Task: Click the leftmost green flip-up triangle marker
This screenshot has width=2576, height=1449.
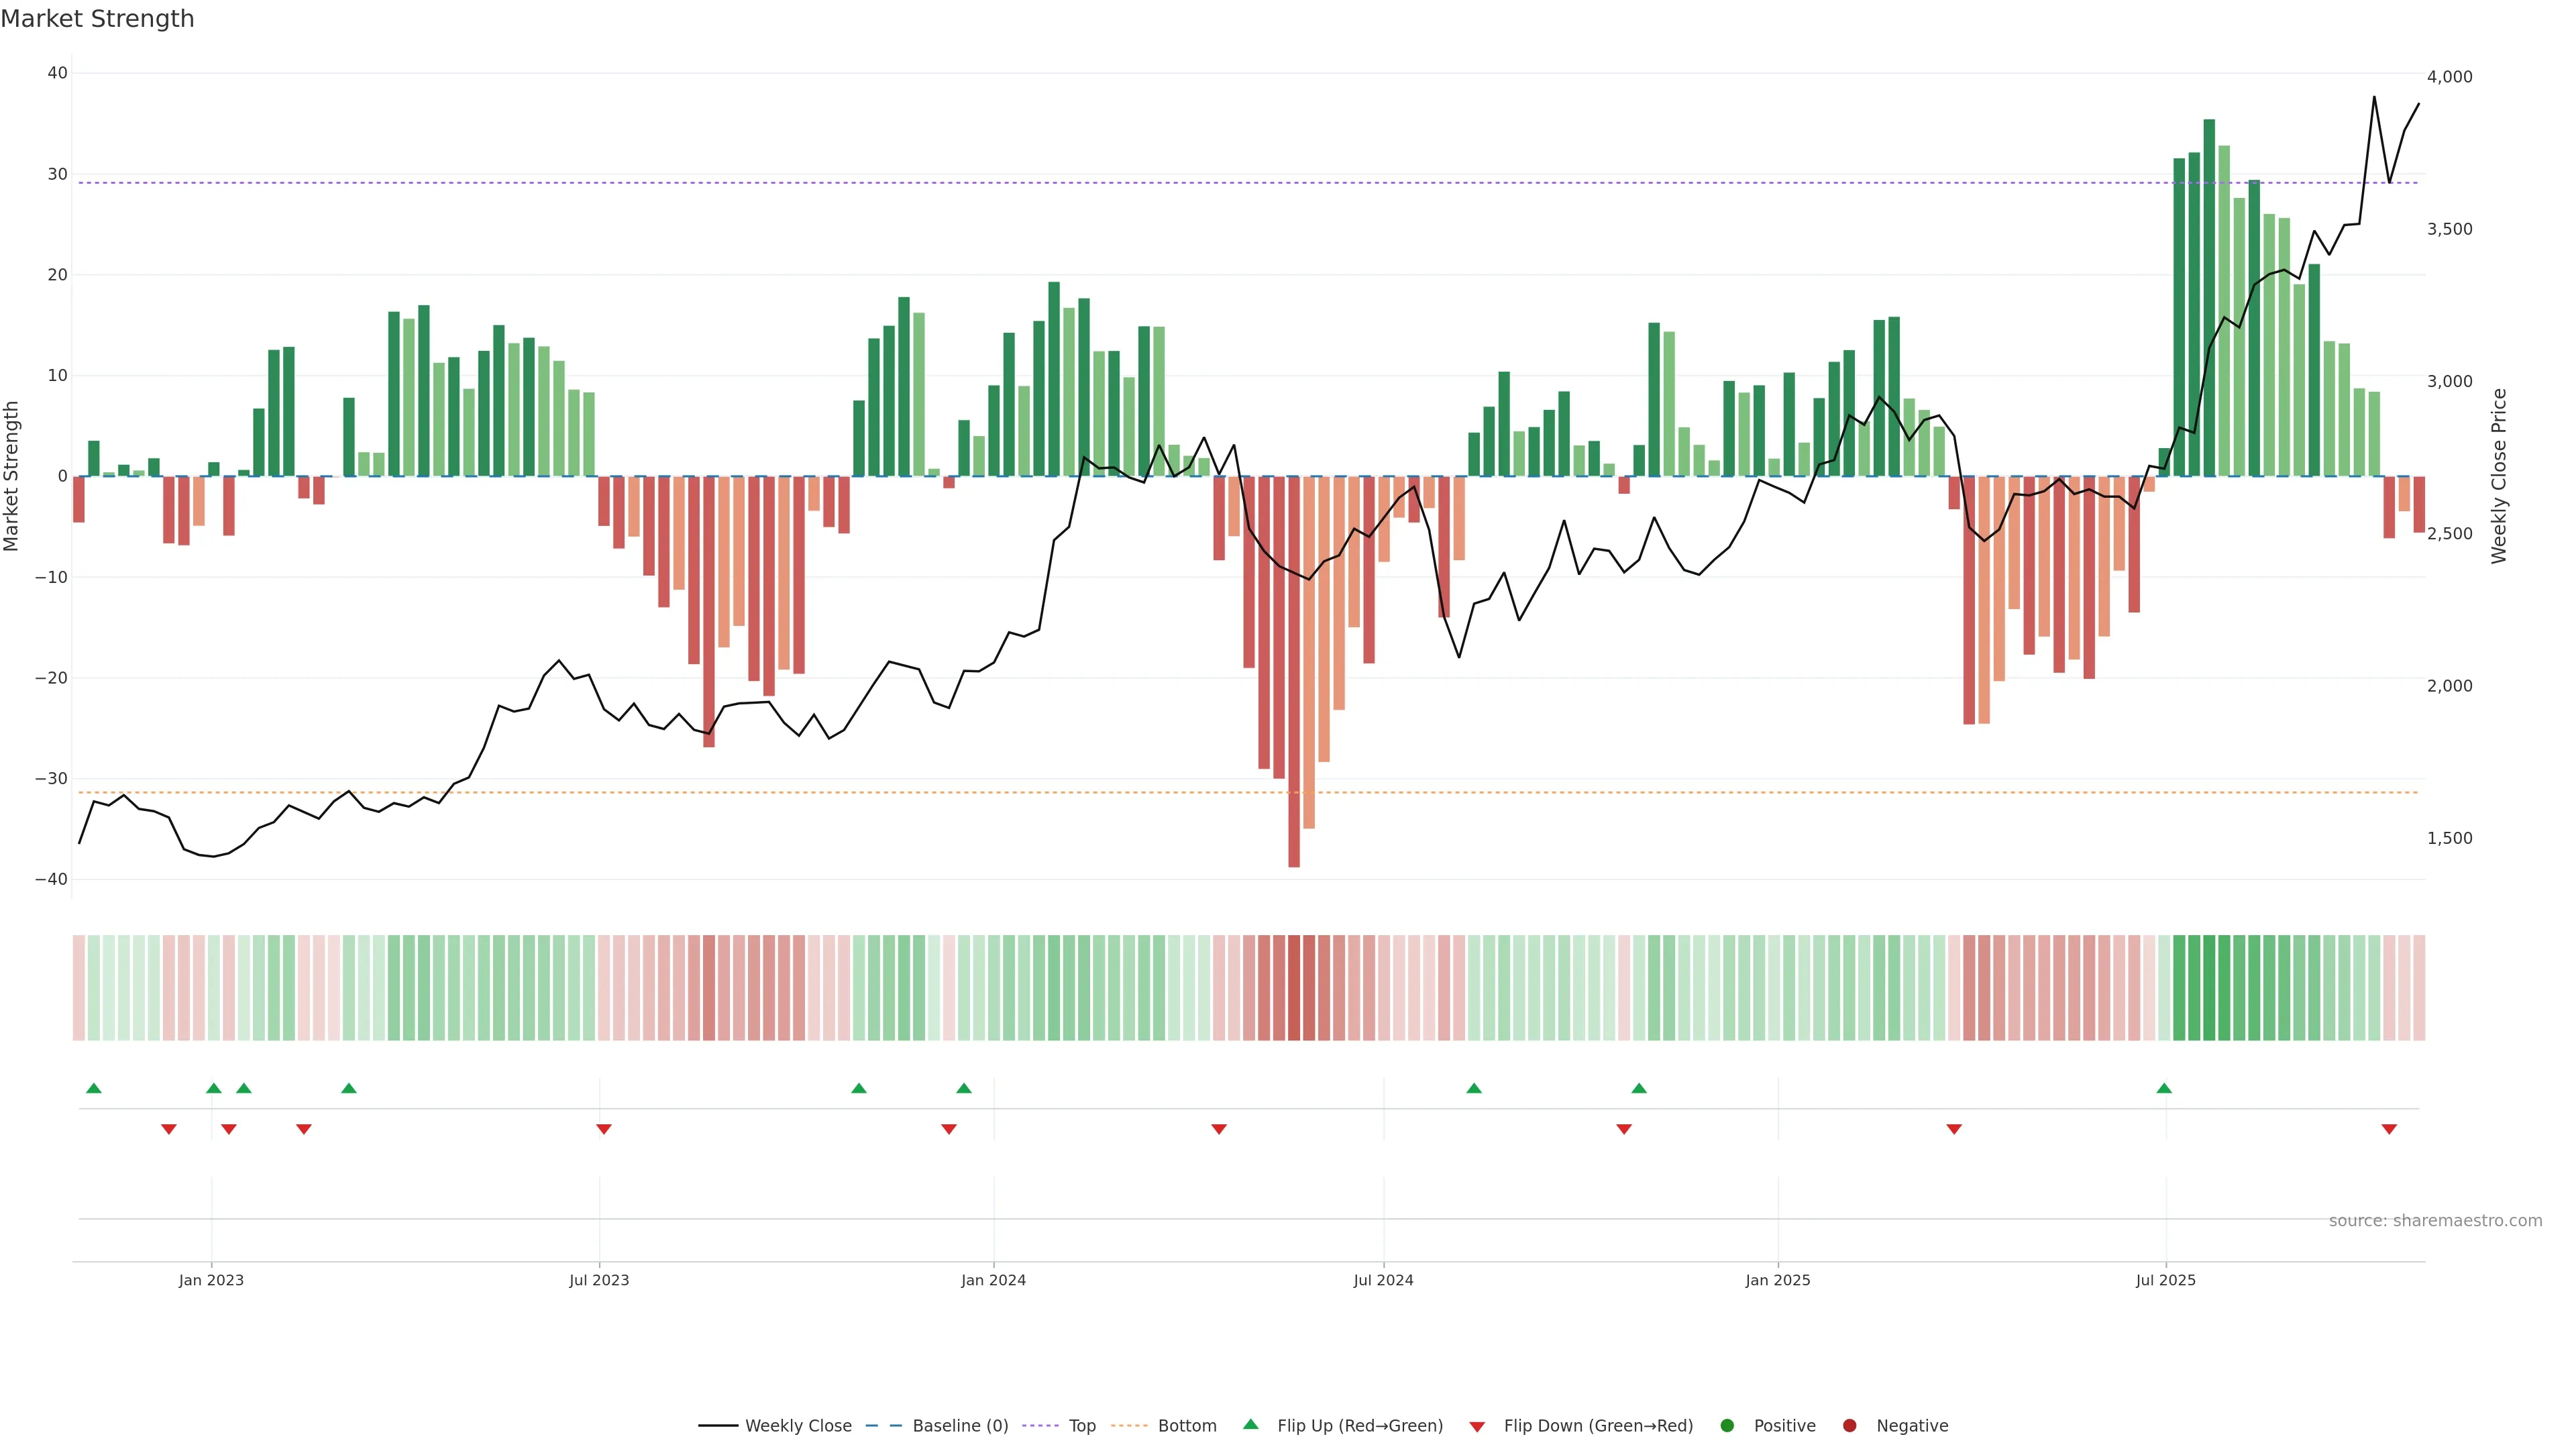Action: point(94,1088)
